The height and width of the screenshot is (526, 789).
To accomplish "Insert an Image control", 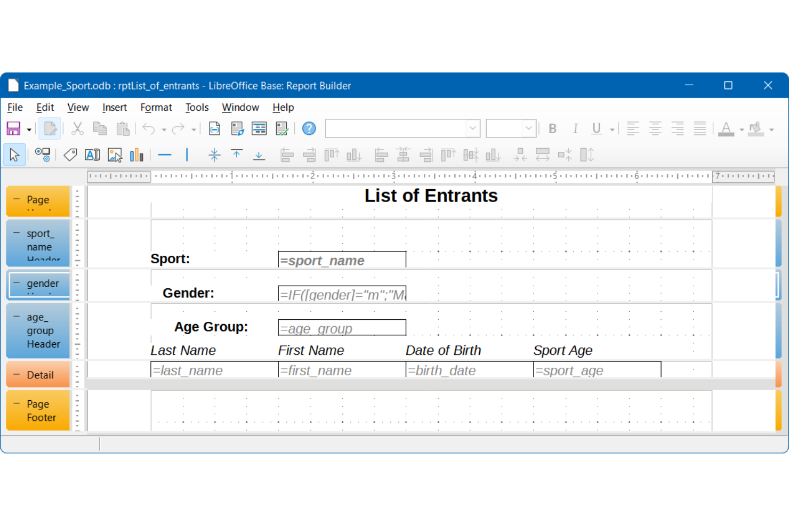I will point(114,155).
